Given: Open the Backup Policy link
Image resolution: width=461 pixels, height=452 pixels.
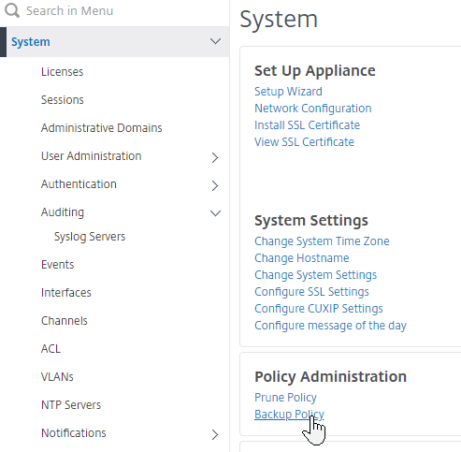Looking at the screenshot, I should 289,415.
